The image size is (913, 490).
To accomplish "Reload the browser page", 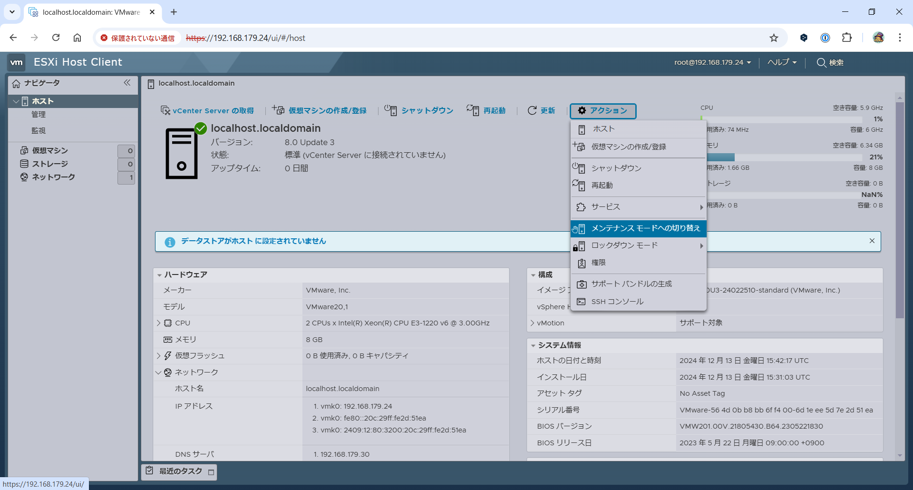I will 56,38.
